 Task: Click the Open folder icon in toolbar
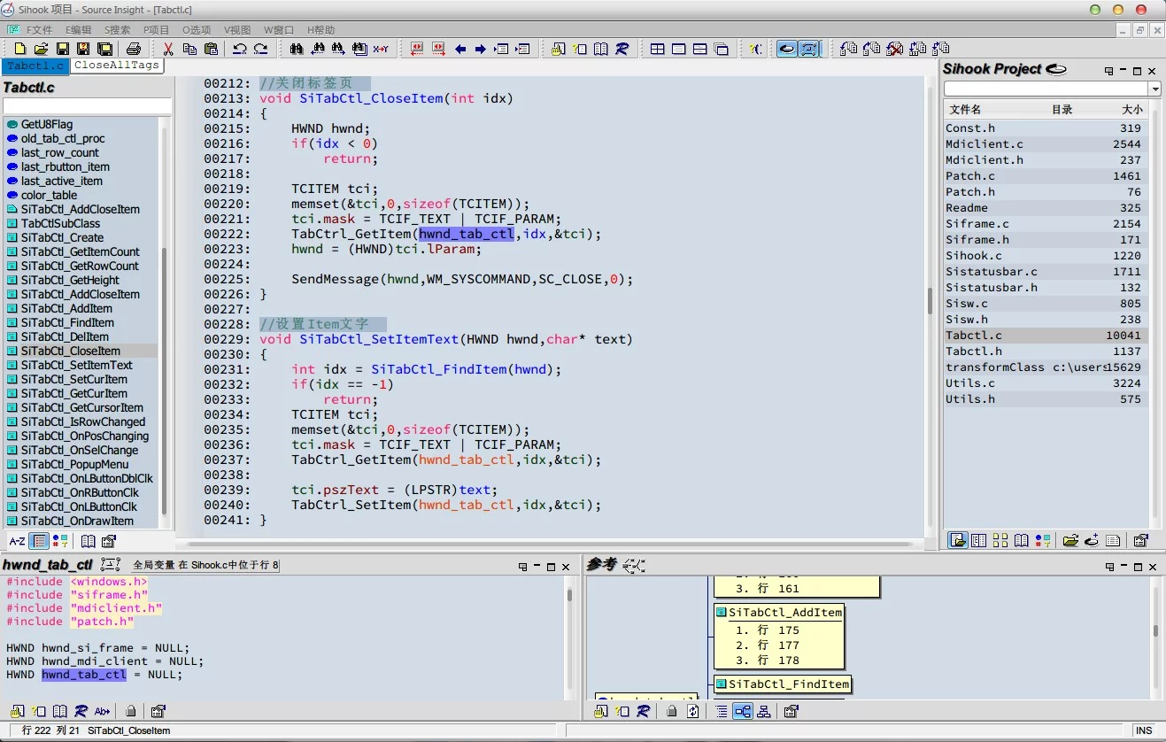click(41, 50)
